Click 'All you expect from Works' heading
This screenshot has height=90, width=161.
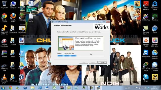(88, 38)
